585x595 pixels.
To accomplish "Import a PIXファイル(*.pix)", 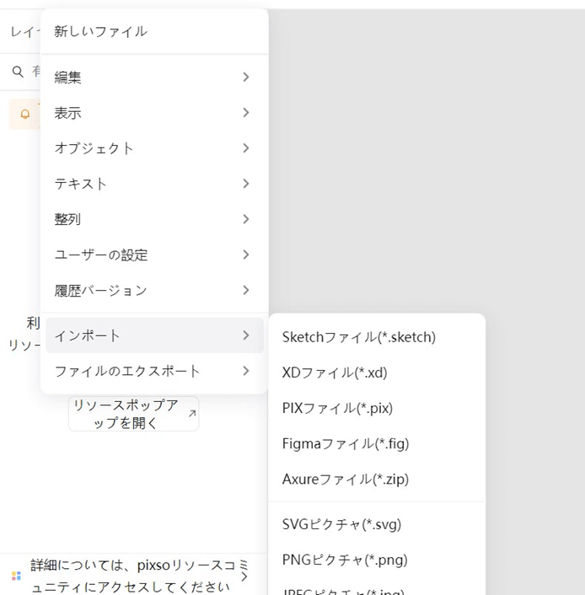I will point(377,408).
